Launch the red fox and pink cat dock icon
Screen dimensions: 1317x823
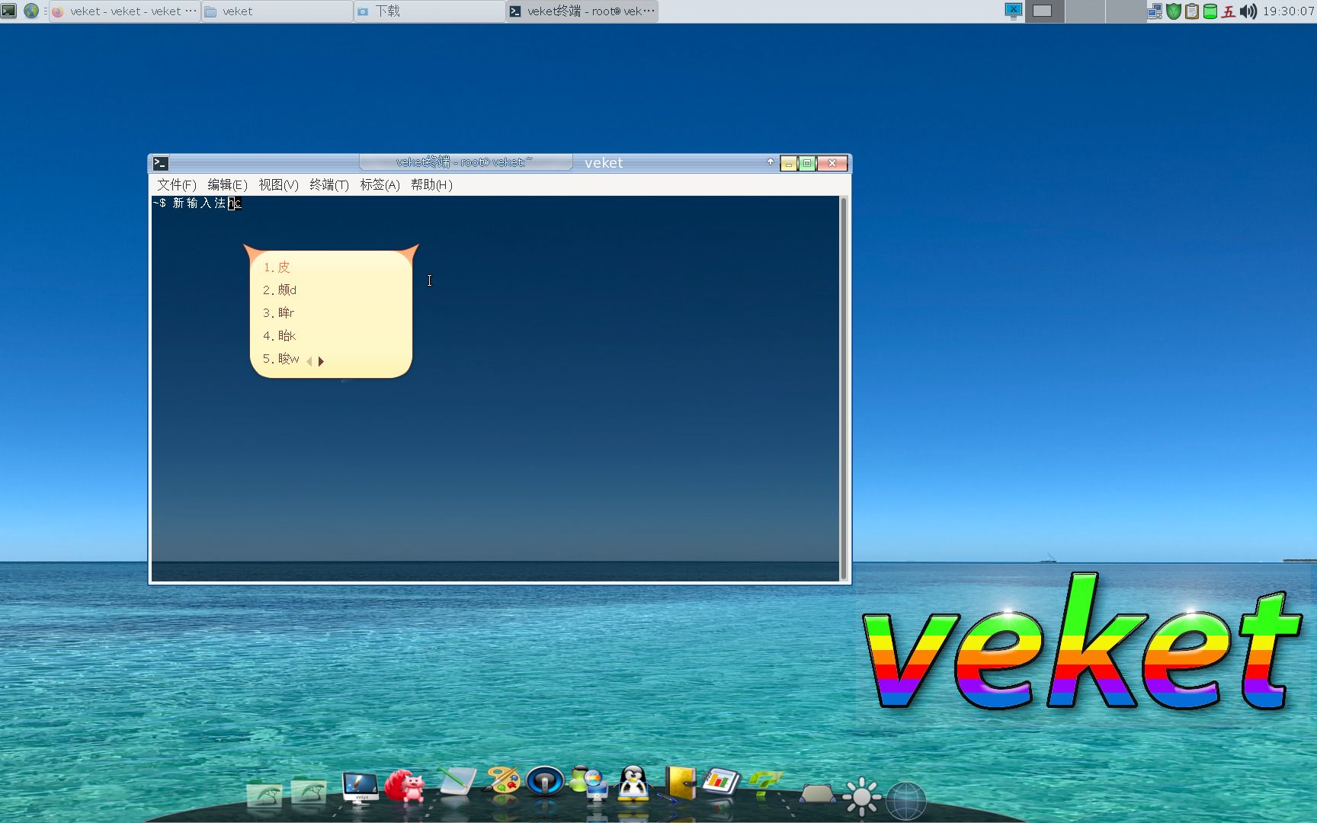405,785
